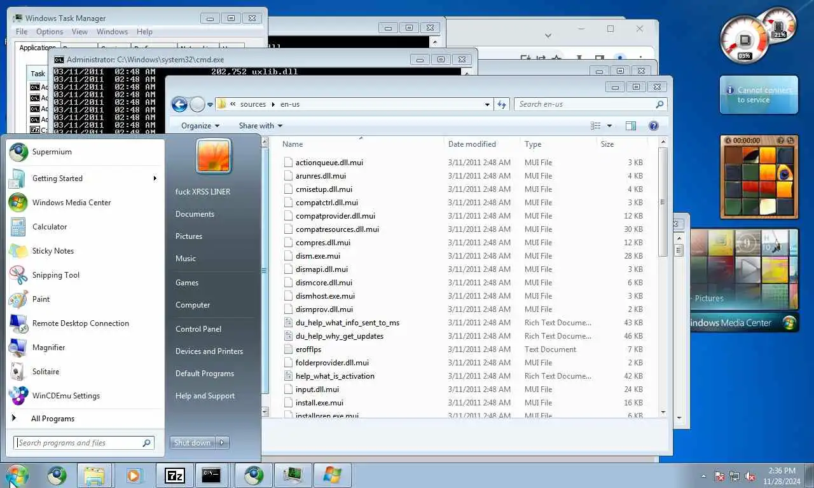Image resolution: width=814 pixels, height=488 pixels.
Task: Open File menu in Task Manager
Action: point(22,32)
